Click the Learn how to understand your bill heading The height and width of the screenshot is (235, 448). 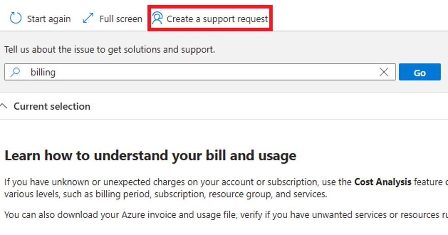(150, 156)
